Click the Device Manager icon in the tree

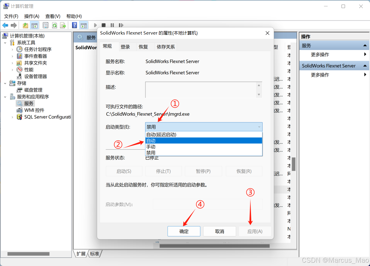coord(19,76)
